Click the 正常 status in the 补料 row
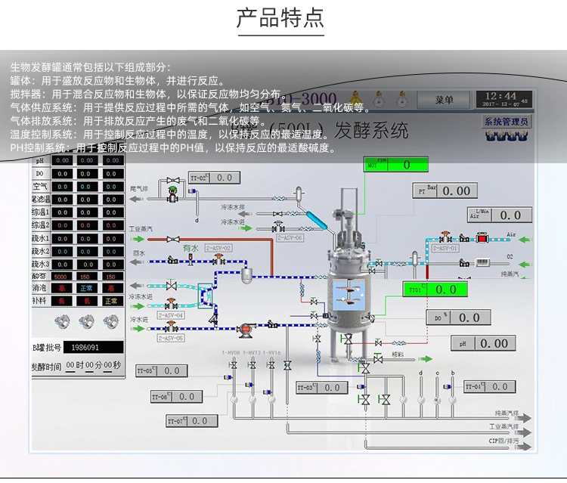This screenshot has width=567, height=483. coord(111,301)
